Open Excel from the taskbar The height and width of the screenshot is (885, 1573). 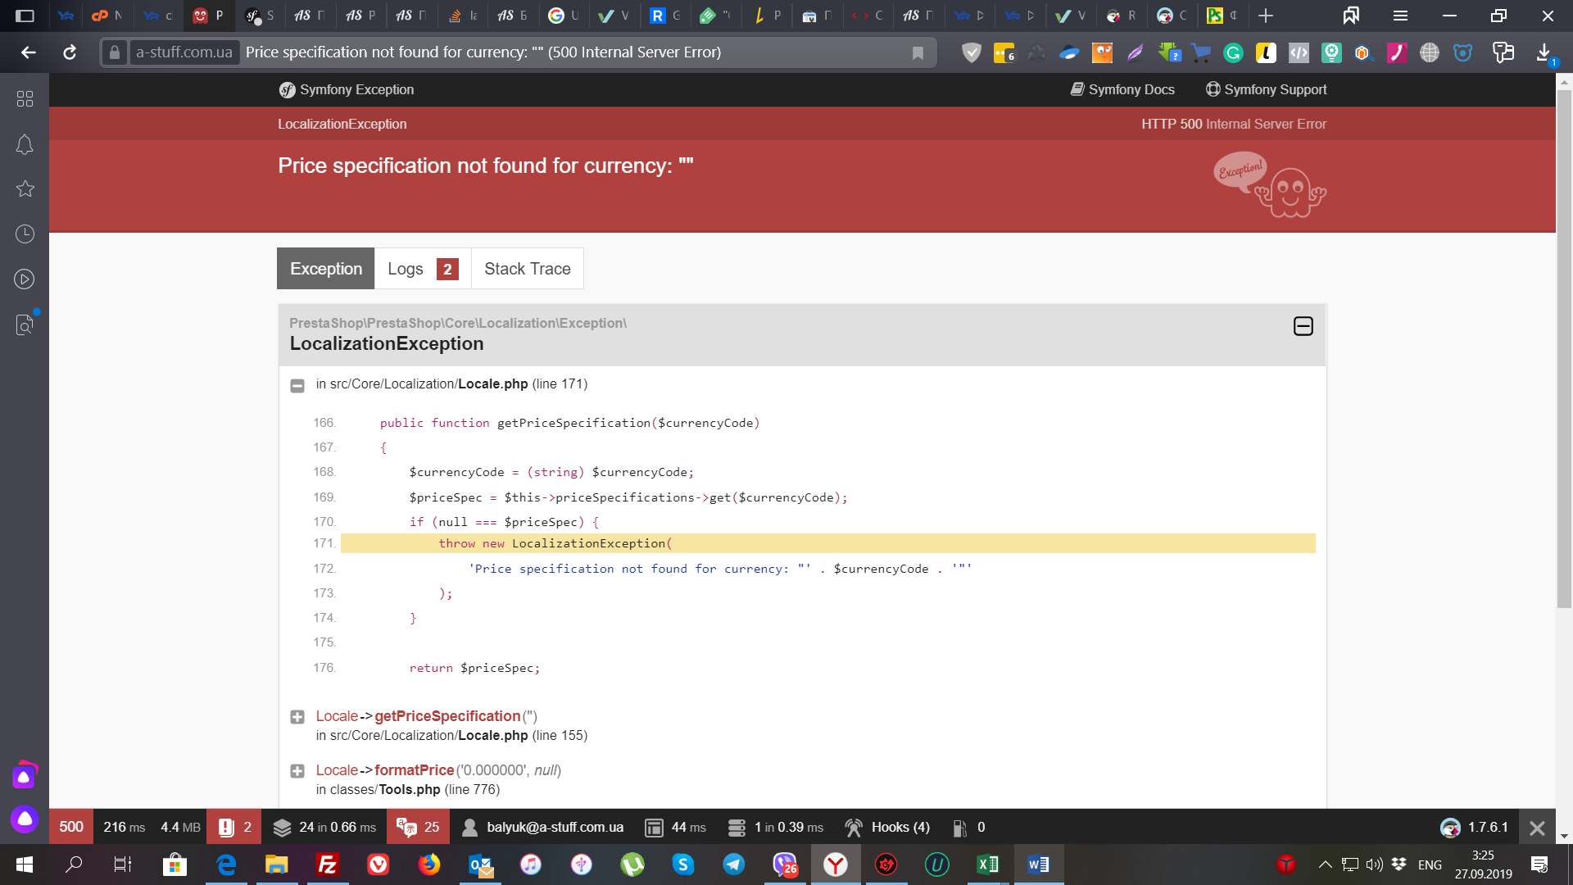tap(987, 864)
